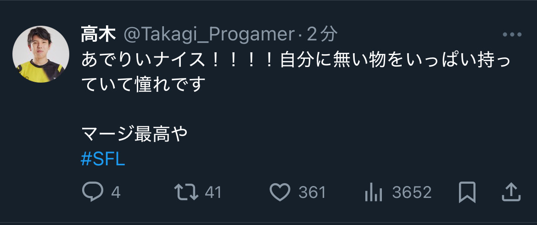Open the @Takagi_Progamer handle link

(209, 34)
